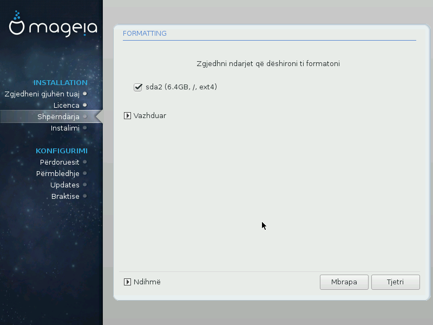
Task: Click the active-step arrow pointer on the Shpërndarja row
Action: point(99,116)
